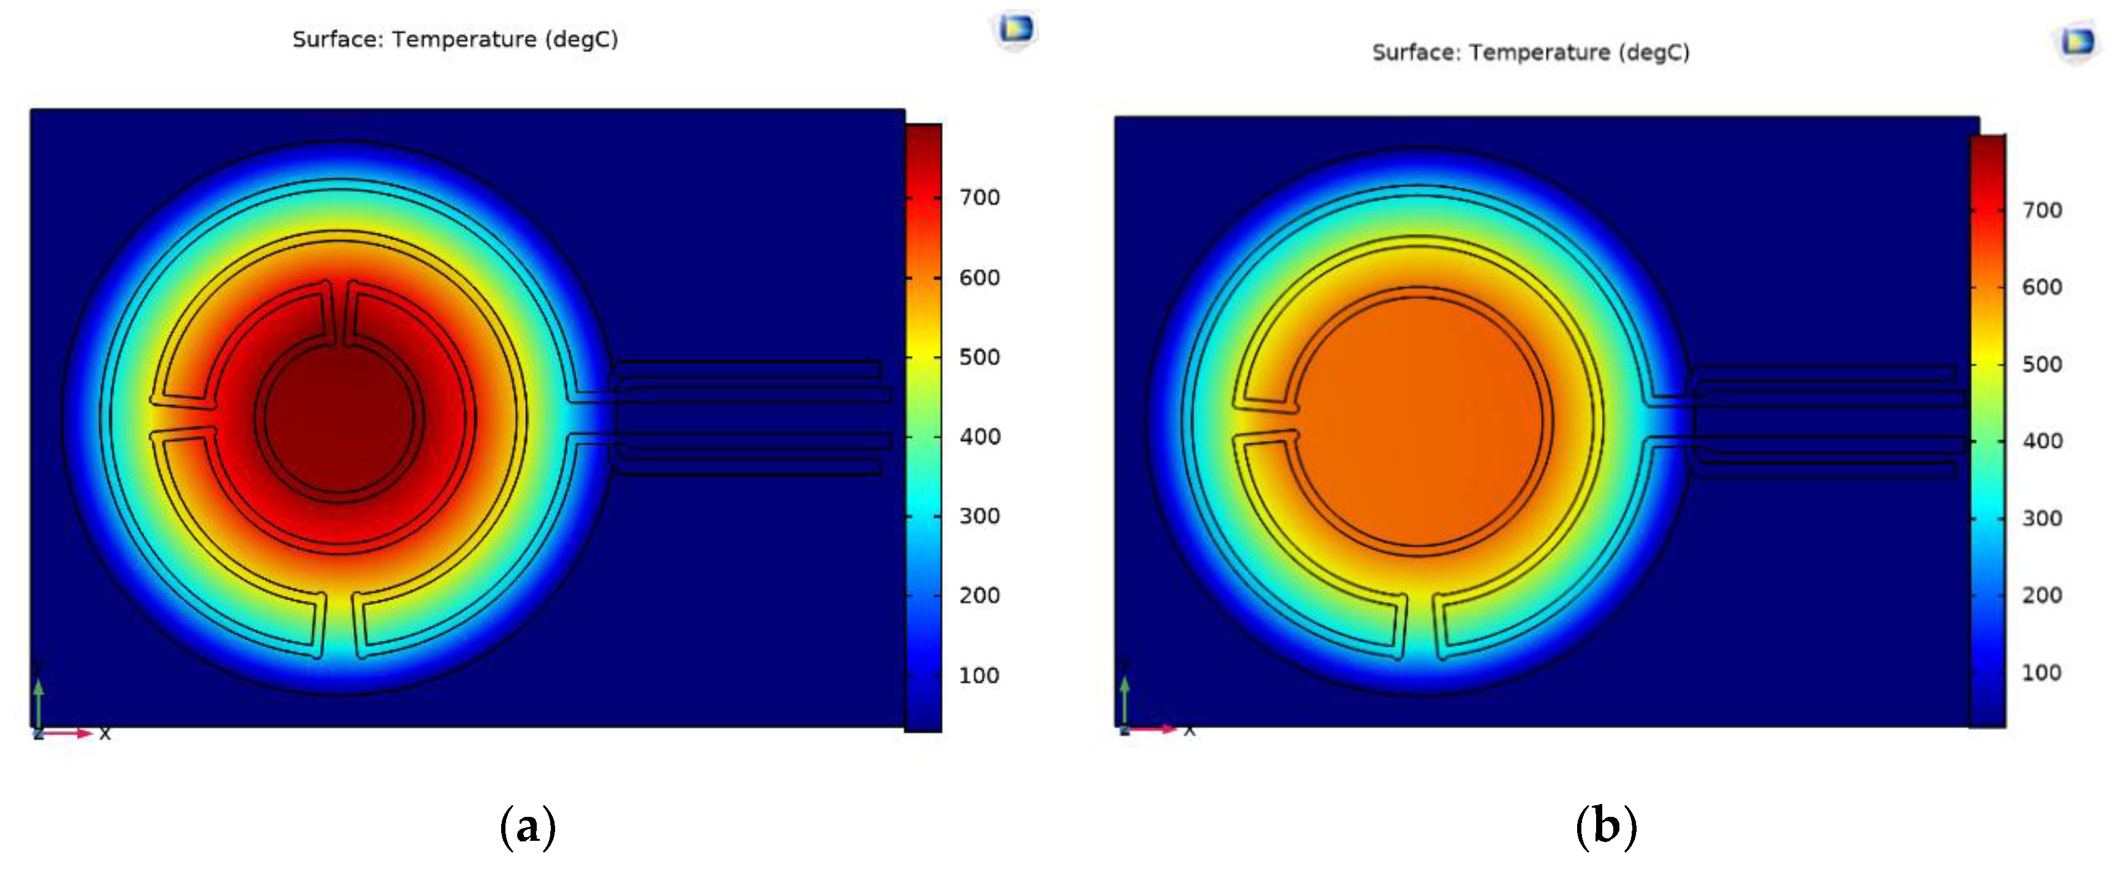Viewport: 2112px width, 869px height.
Task: Click the 700 legend label in plot (a)
Action: [x=979, y=197]
